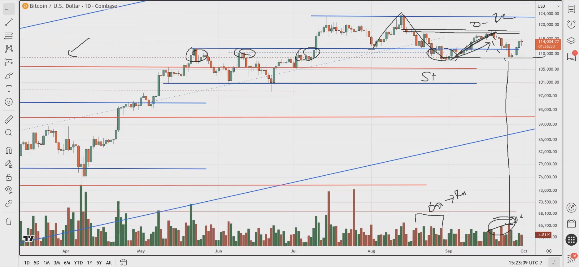Open timezone menu at 15:23:09 UTC-7
The image size is (579, 267).
[x=525, y=263]
